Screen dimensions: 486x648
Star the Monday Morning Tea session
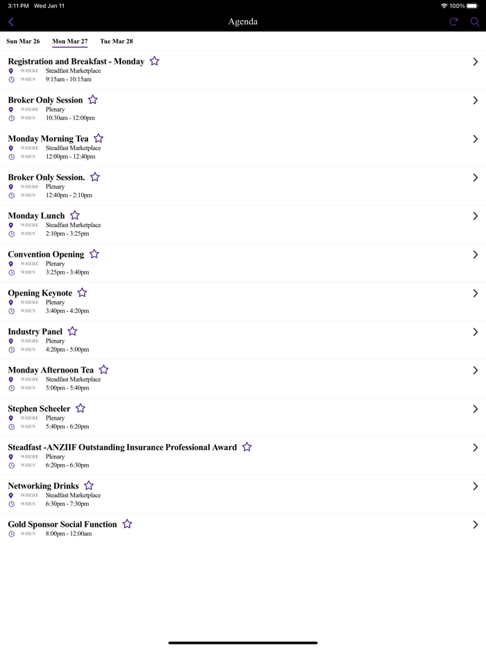(99, 139)
